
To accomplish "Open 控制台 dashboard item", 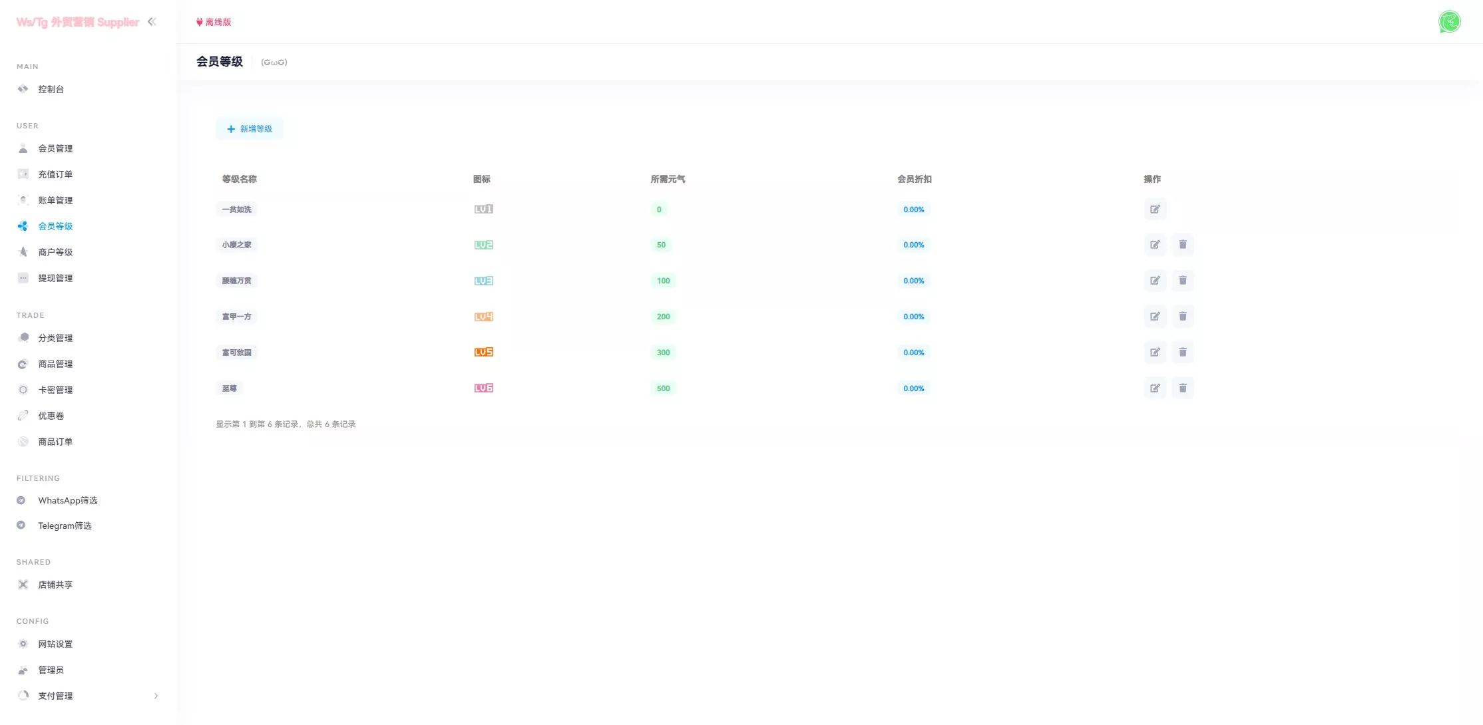I will pos(51,89).
